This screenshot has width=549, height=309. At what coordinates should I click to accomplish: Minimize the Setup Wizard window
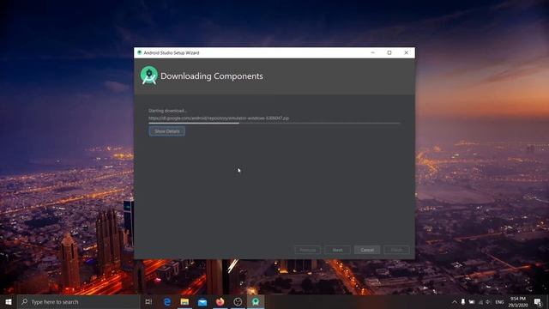373,52
